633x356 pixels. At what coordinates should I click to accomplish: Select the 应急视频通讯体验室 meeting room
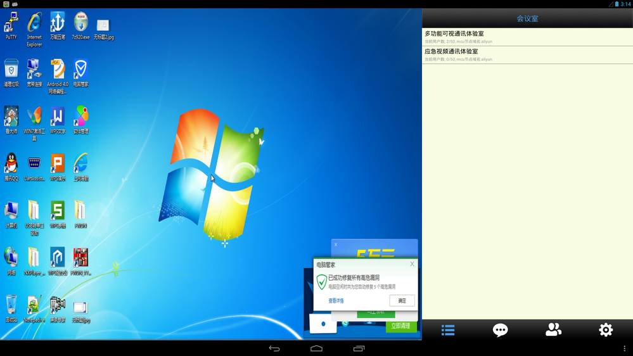point(528,55)
